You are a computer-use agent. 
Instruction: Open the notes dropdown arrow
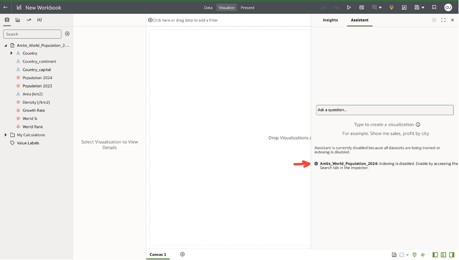(380, 8)
